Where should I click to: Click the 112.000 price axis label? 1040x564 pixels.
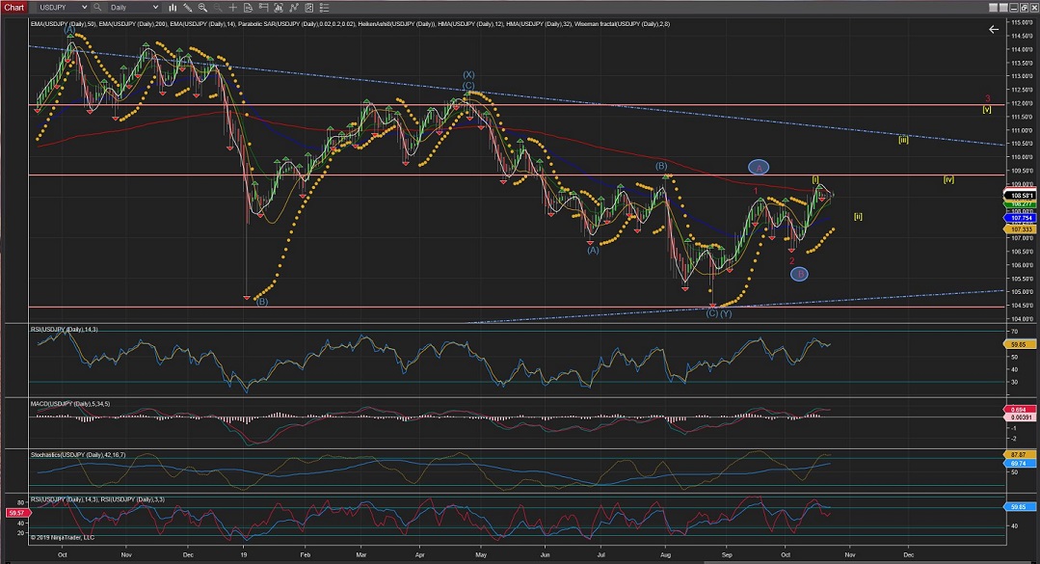(1022, 103)
